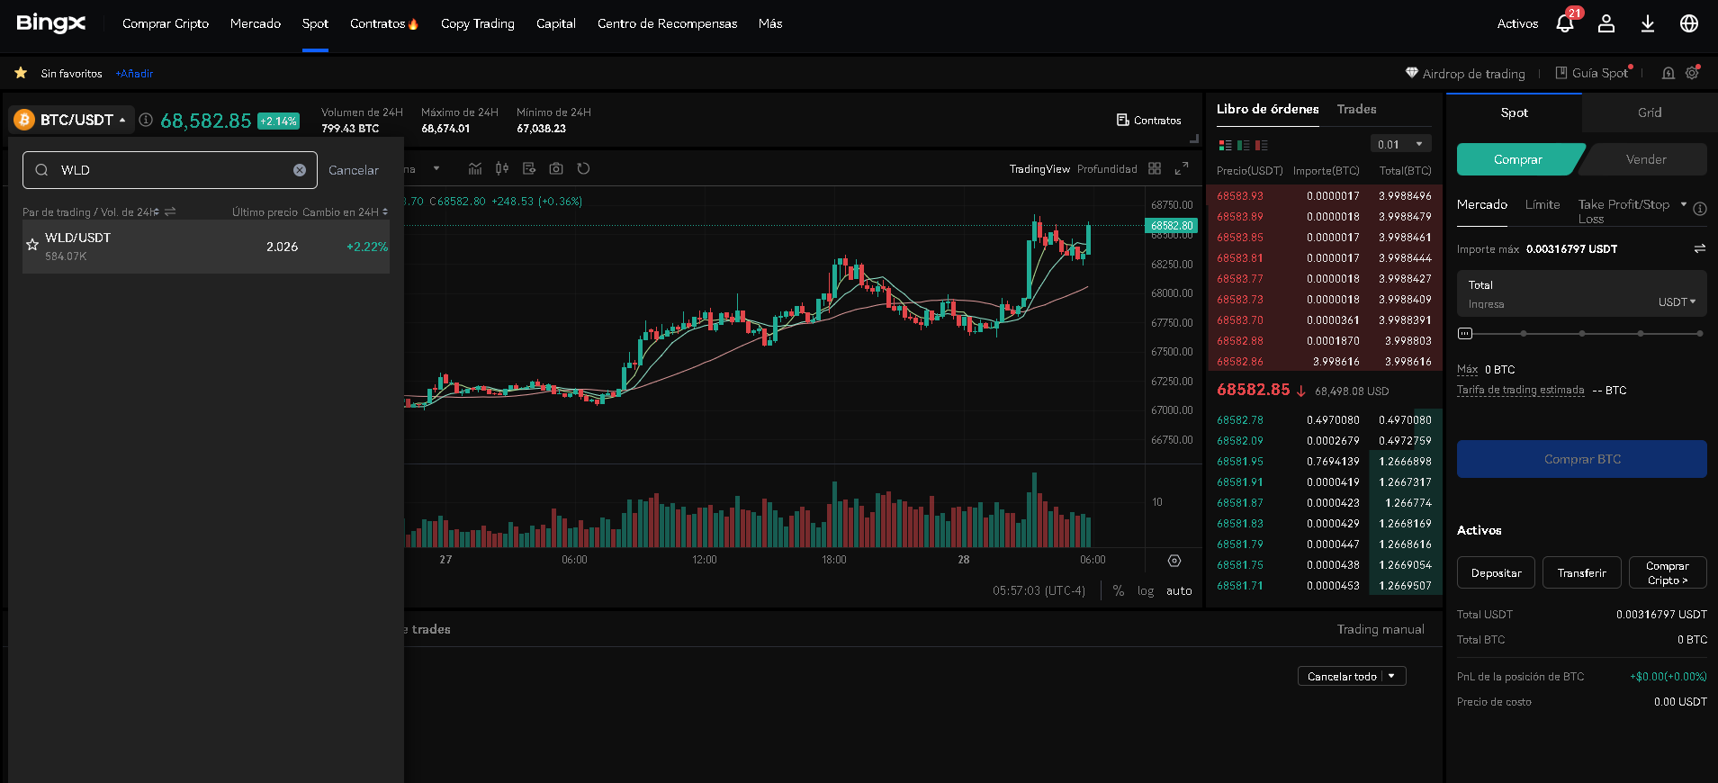
Task: Click the BTC/USDT info icon
Action: click(146, 120)
